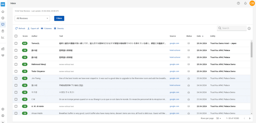
Task: Click the notifications bell icon
Action: [245, 3]
